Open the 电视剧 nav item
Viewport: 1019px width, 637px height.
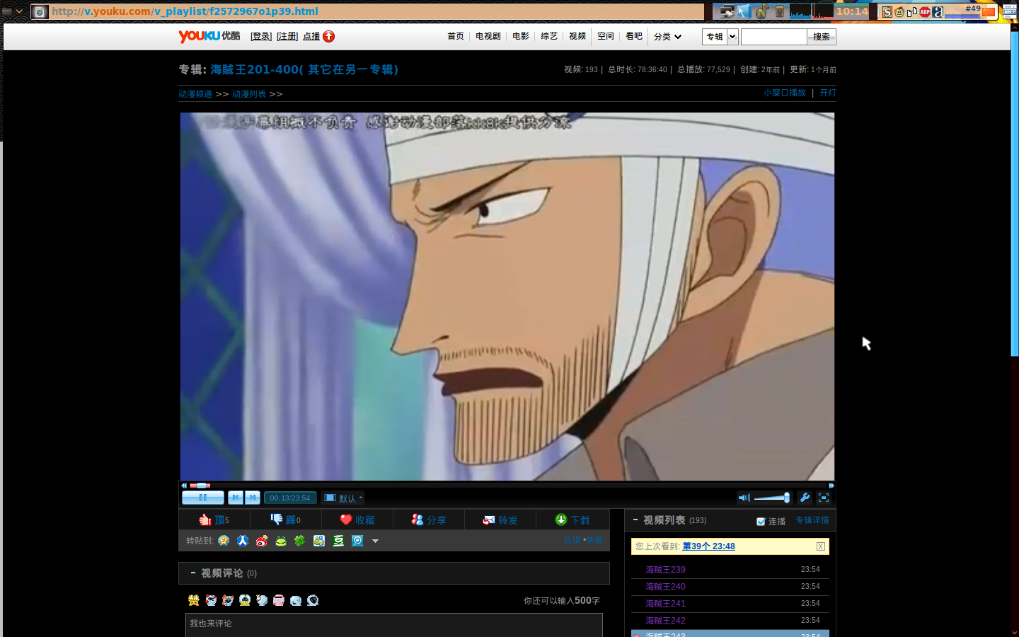coord(488,36)
